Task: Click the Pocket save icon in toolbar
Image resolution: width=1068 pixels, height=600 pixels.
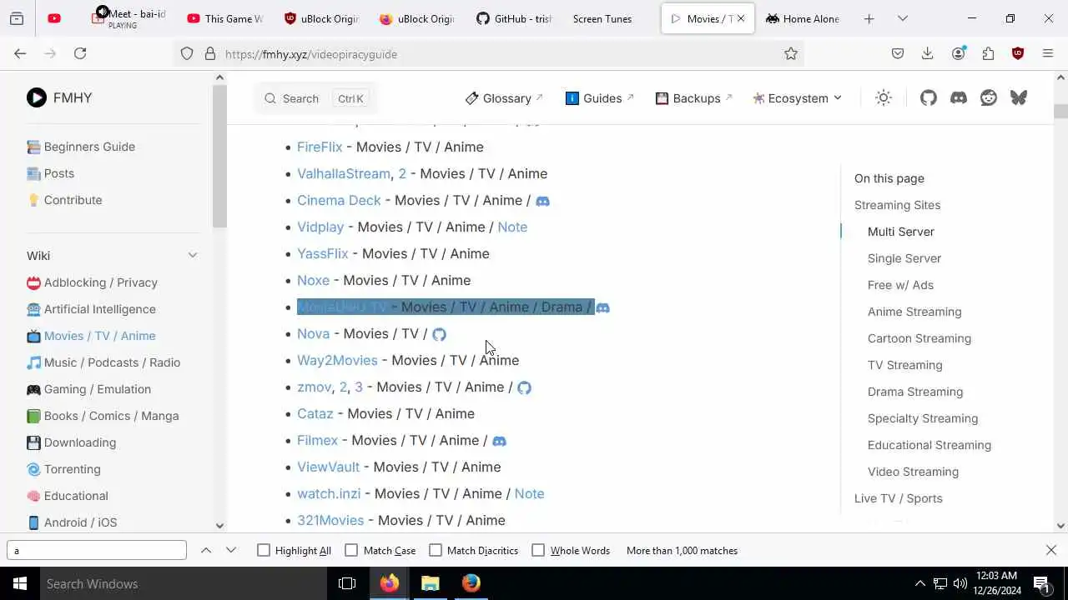Action: coord(898,53)
